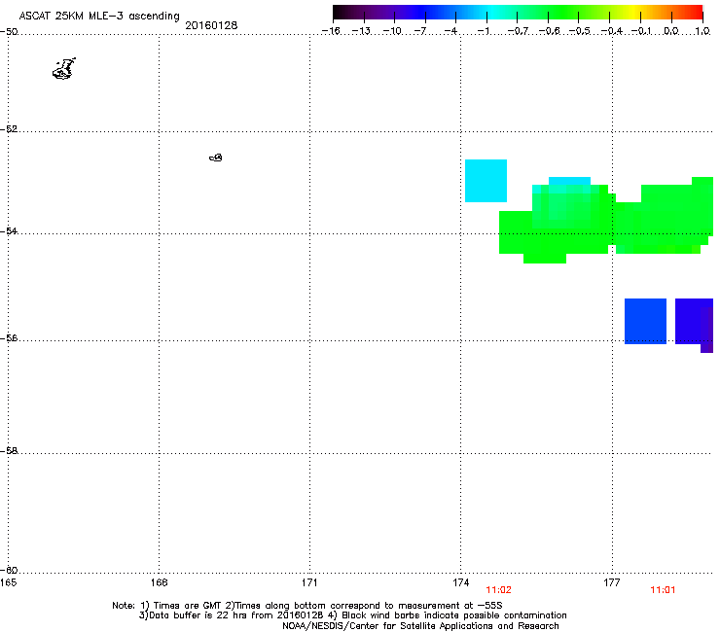Click the -13 colorbar label
Viewport: 720px width, 632px height.
361,31
